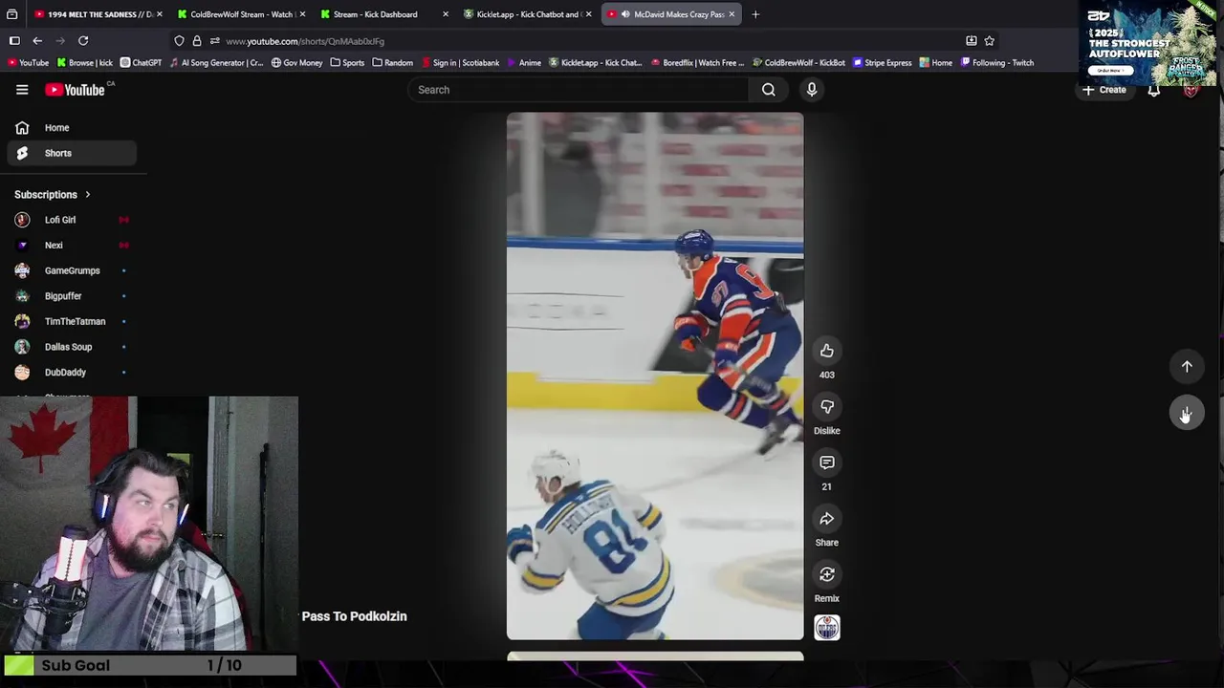This screenshot has width=1224, height=688.
Task: Close the McDavid Makes Crazy Pass tab
Action: click(x=732, y=14)
